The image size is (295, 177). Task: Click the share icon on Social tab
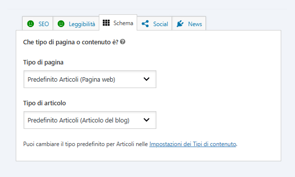coord(145,24)
